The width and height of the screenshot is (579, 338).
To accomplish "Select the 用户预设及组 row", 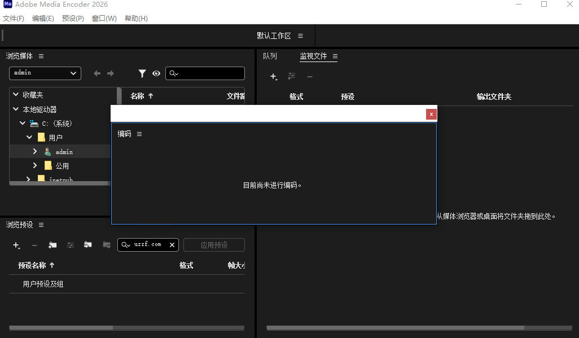I will [x=126, y=284].
